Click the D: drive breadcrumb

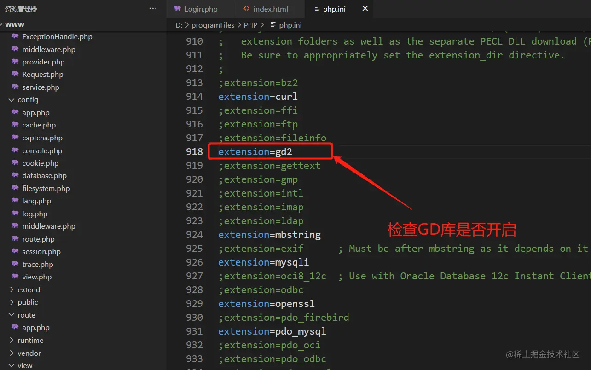click(x=179, y=25)
